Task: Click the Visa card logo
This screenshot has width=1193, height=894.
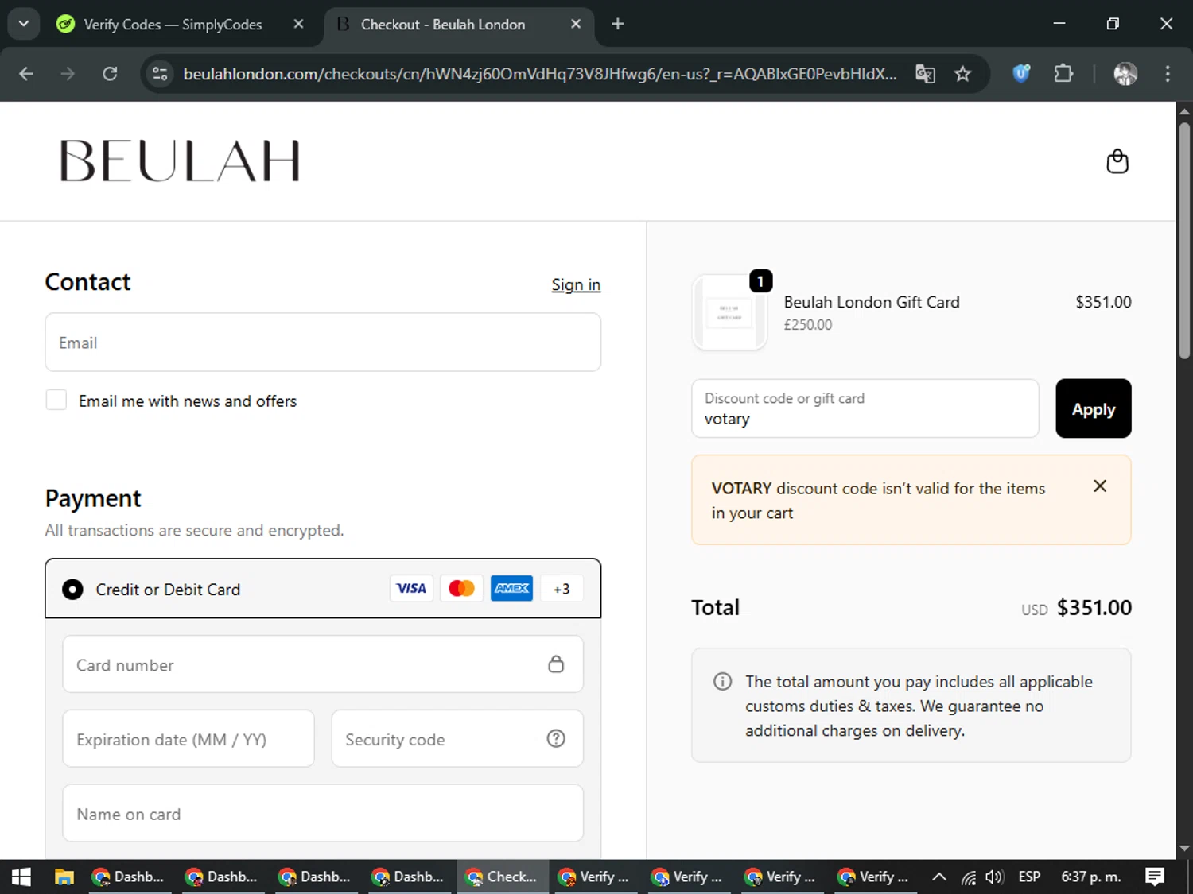Action: point(411,589)
